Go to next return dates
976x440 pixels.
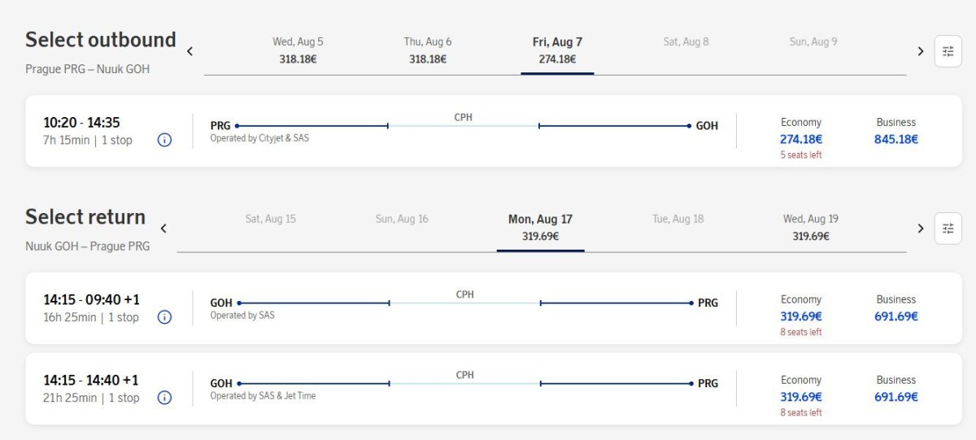pos(921,229)
